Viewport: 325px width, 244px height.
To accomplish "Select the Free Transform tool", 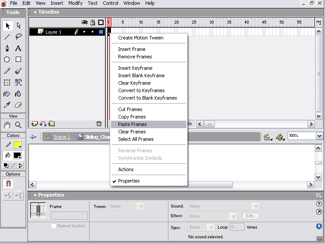I will tap(7, 83).
